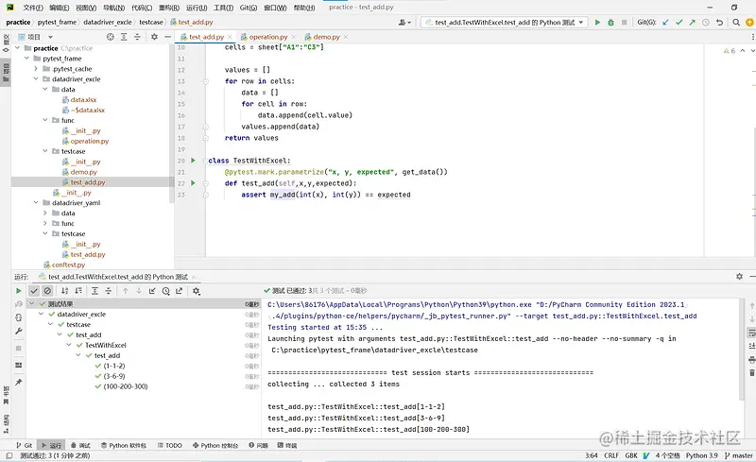Collapse the datadriver_yaml folder
The width and height of the screenshot is (756, 462).
(36, 202)
